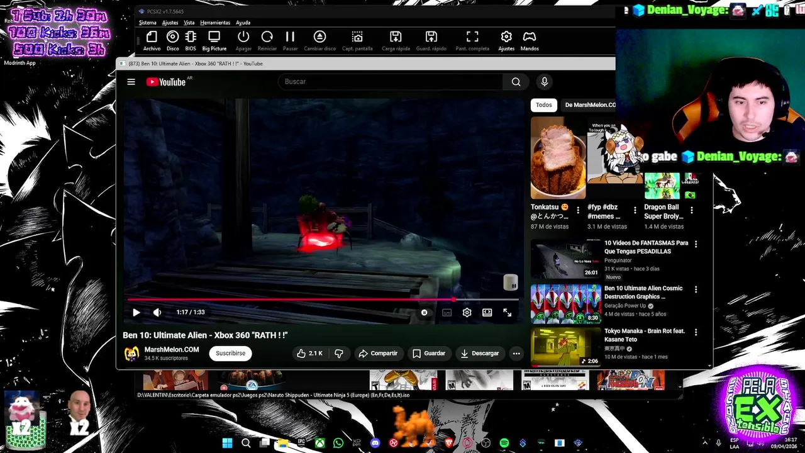Open the Windows Start button
The height and width of the screenshot is (453, 805).
tap(227, 443)
